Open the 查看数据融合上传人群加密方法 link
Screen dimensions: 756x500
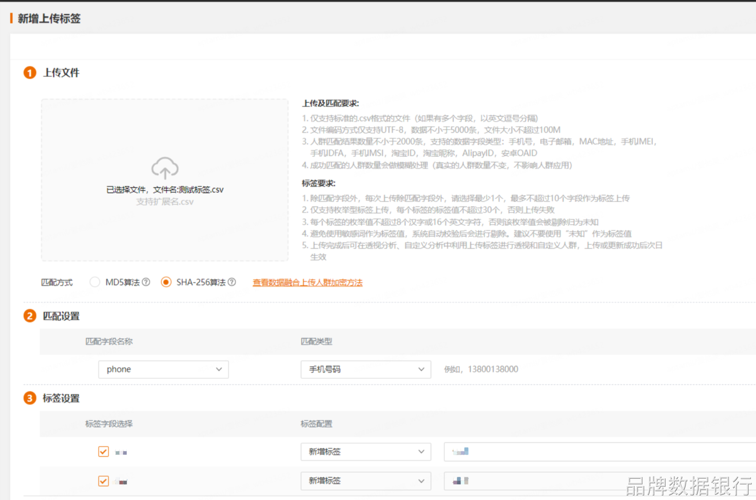(308, 282)
